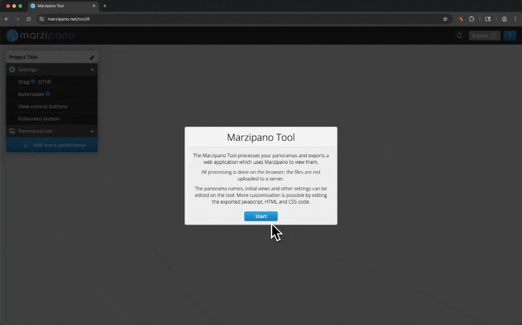The height and width of the screenshot is (325, 522).
Task: Go back with browser back arrow
Action: [7, 19]
